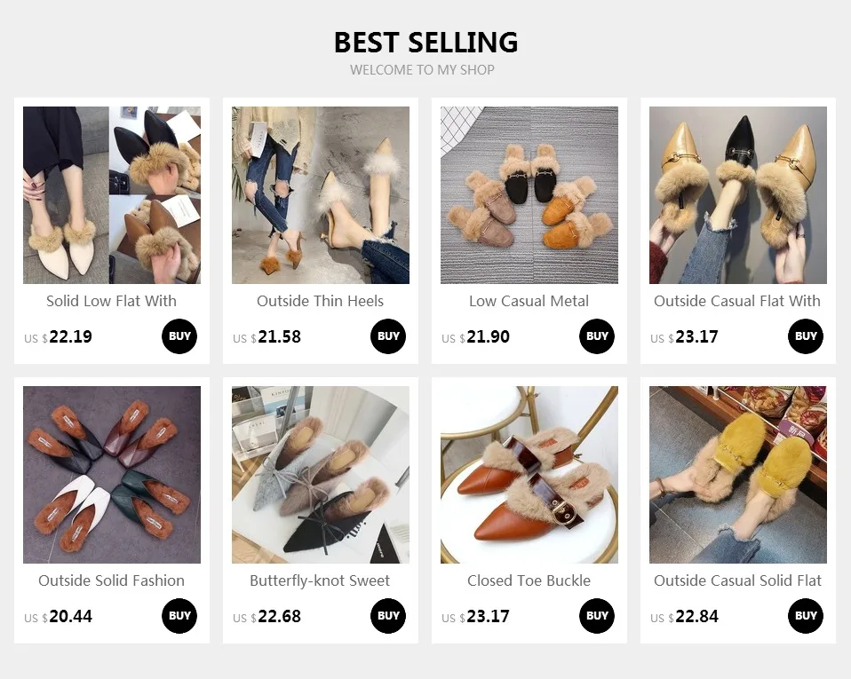The image size is (851, 679).
Task: Click BUY for Butterfly-knot Sweet shoes
Action: [388, 616]
